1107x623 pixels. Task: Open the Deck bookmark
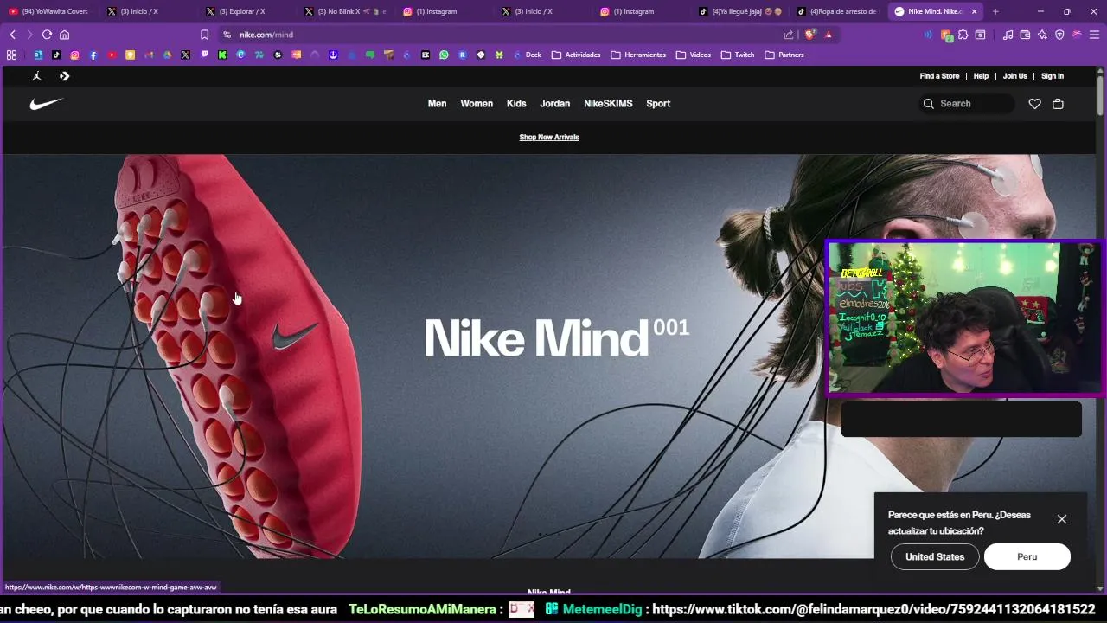point(528,55)
